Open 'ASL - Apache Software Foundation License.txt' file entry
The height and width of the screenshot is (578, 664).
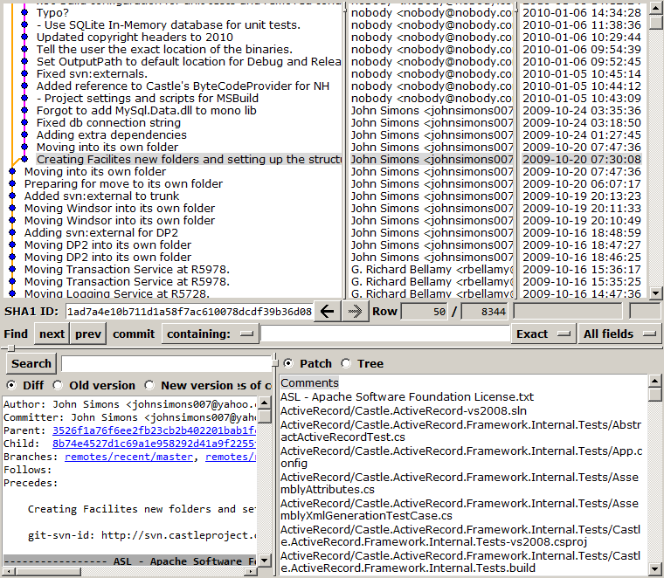(x=407, y=397)
